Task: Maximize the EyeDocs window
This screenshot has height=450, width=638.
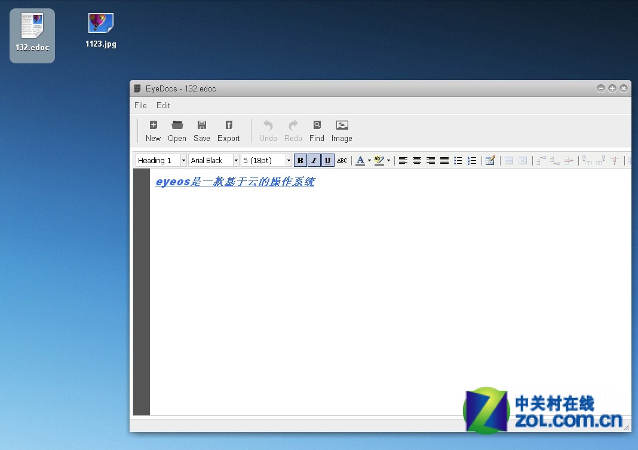Action: point(612,88)
